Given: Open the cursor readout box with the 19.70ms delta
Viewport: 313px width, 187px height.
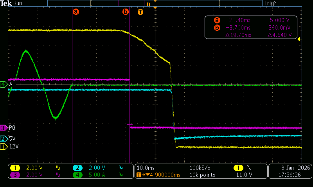Looking at the screenshot, I should point(251,27).
